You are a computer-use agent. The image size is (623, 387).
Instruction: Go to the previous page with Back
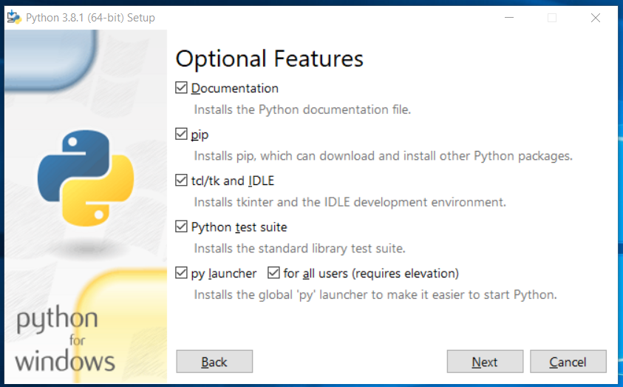(x=214, y=362)
